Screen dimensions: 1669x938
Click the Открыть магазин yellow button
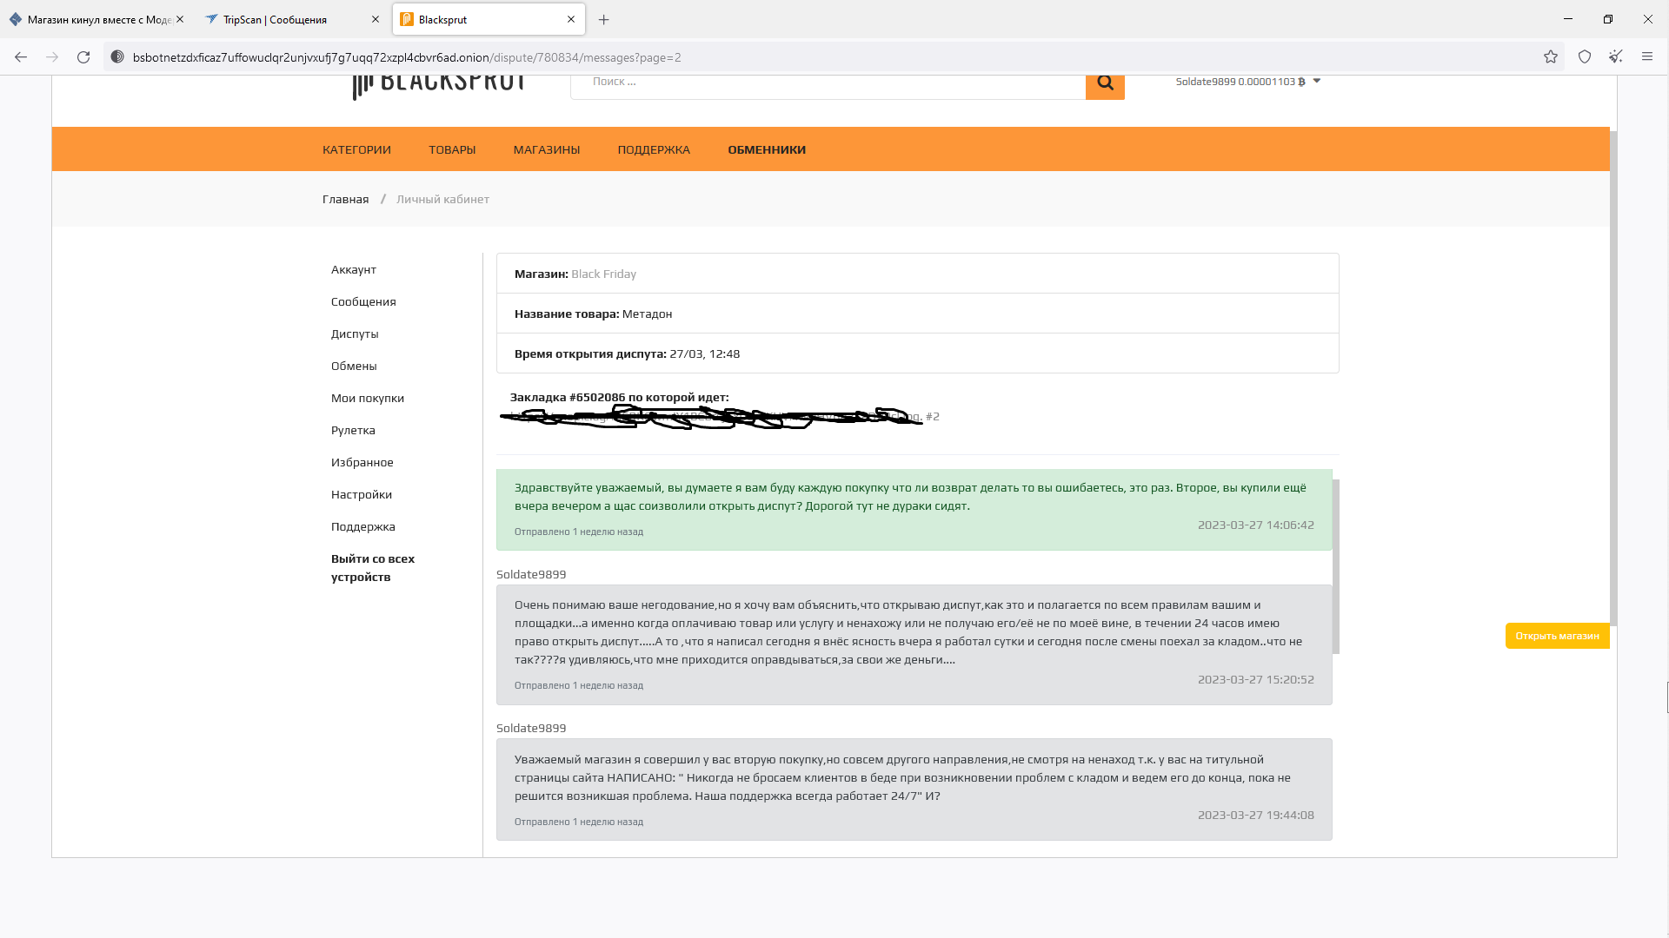click(1557, 636)
